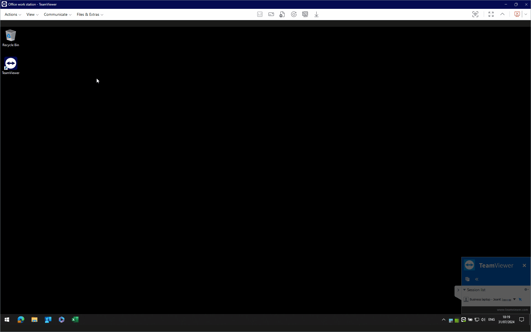Open the Communicate menu
Screen dimensions: 531x332
[56, 14]
